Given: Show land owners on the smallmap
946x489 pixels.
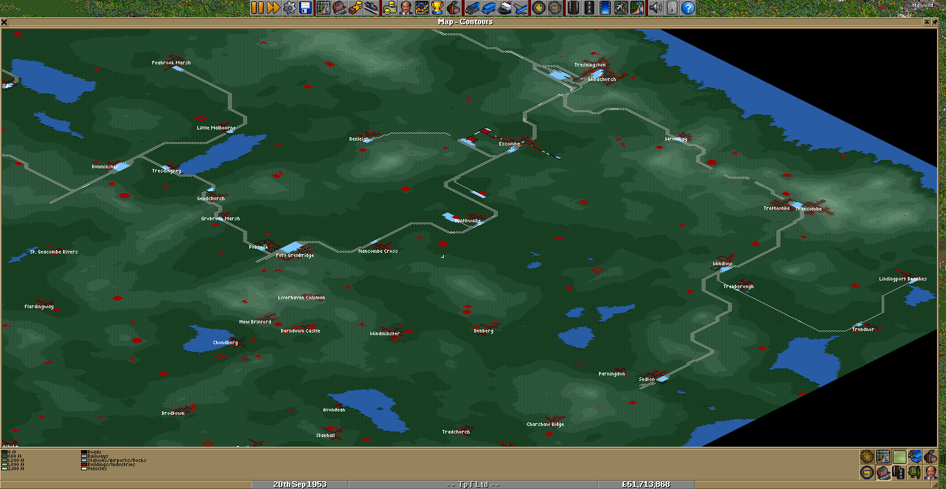Looking at the screenshot, I should click(931, 472).
